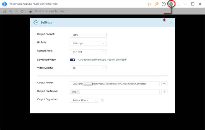Image resolution: width=205 pixels, height=130 pixels.
Task: Browse output folder with ellipsis button
Action: [165, 84]
